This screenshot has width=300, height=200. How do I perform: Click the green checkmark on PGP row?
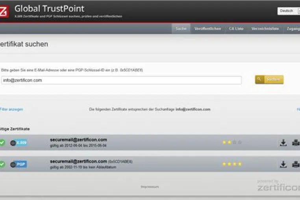click(2, 164)
